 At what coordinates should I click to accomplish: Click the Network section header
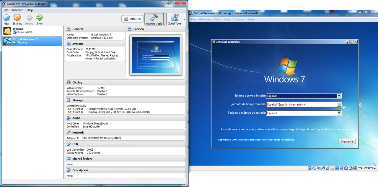(125, 133)
